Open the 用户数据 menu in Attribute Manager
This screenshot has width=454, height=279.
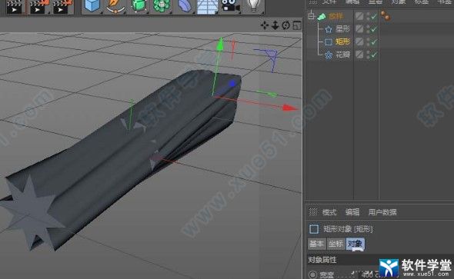pos(382,212)
